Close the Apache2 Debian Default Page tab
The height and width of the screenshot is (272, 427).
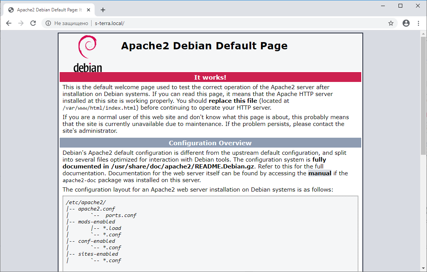pos(89,10)
